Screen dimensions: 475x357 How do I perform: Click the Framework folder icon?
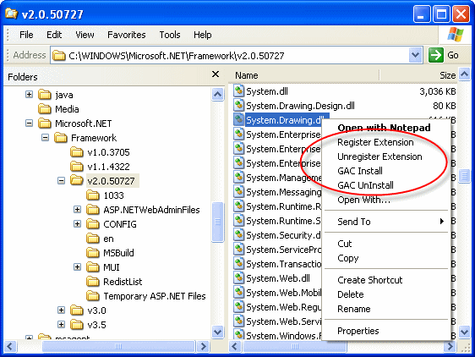(61, 137)
